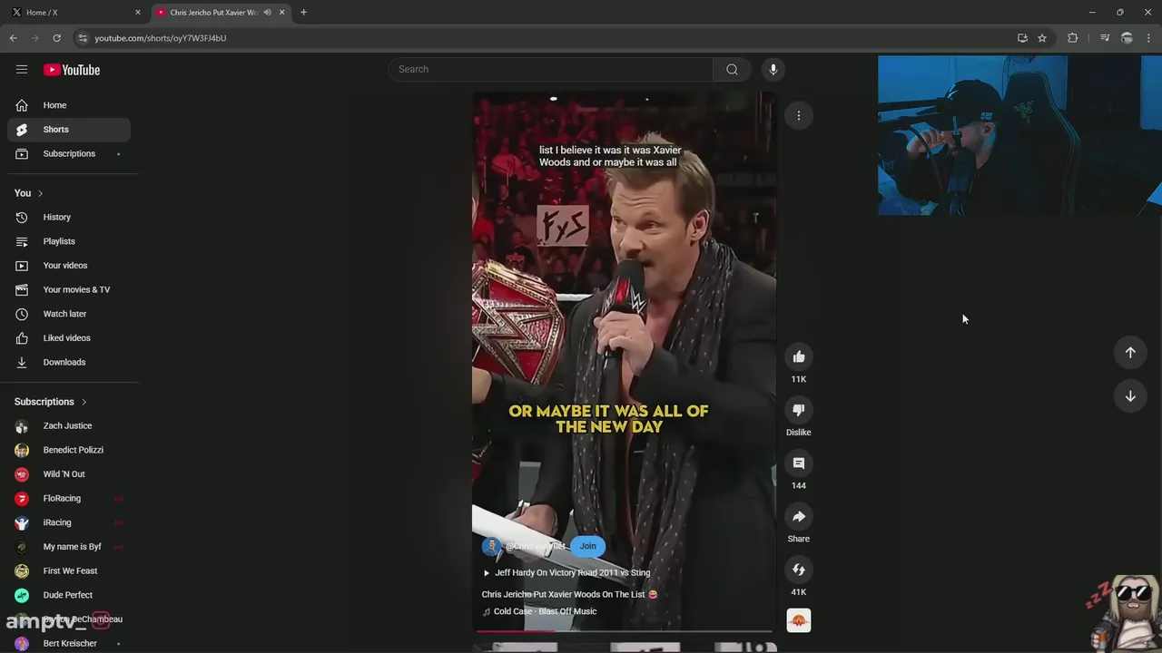
Task: Open My name is Byf channel
Action: (69, 547)
